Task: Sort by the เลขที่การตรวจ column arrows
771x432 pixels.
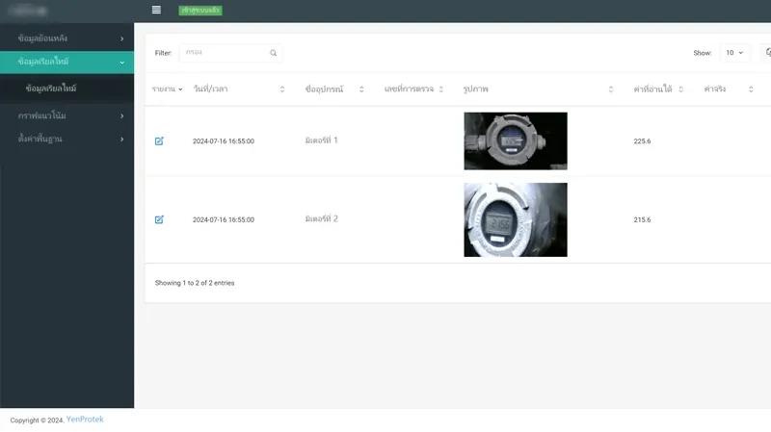Action: point(441,89)
